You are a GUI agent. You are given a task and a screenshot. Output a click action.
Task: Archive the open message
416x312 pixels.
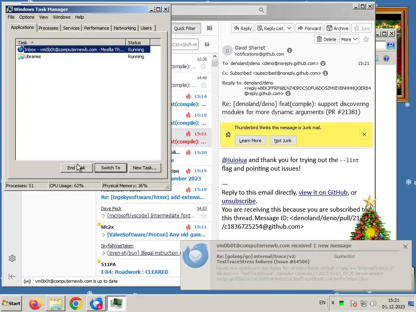point(337,28)
